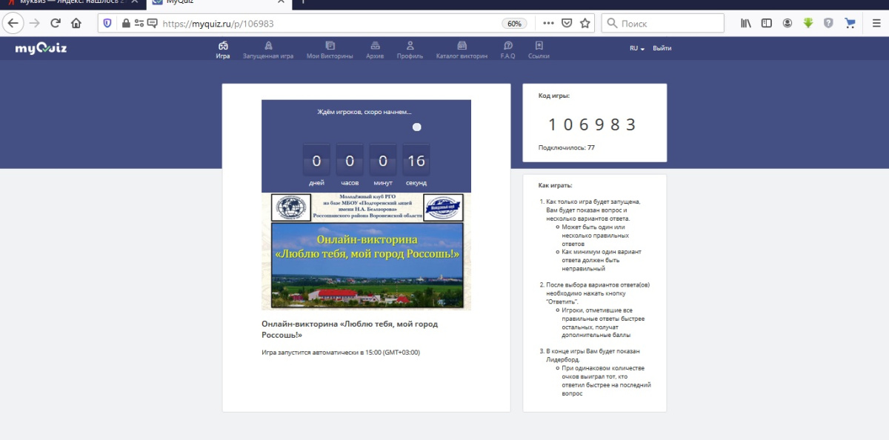Open the page actions three-dot menu
Viewport: 889px width, 440px height.
click(x=548, y=23)
